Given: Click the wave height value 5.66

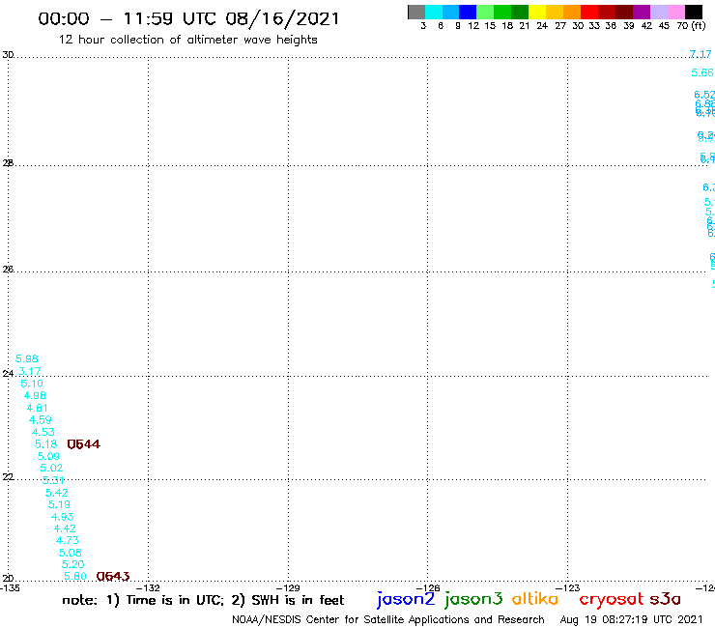Looking at the screenshot, I should click(x=702, y=72).
